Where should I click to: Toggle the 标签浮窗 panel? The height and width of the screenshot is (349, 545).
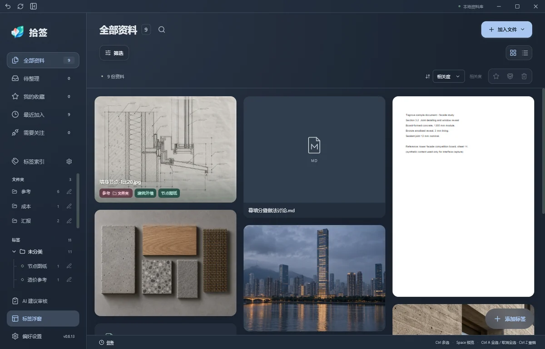43,319
